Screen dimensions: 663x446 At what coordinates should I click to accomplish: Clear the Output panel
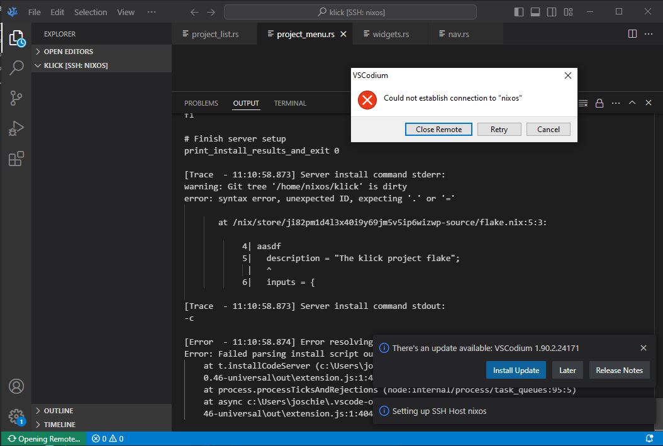pos(582,103)
